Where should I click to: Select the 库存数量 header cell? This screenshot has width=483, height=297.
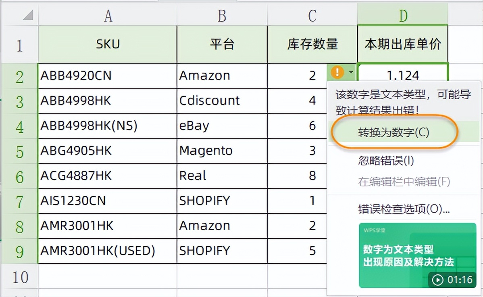(312, 44)
